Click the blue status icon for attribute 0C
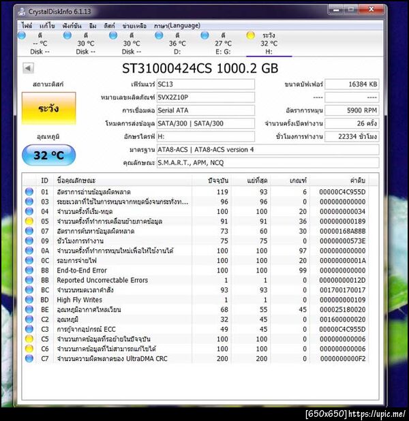The width and height of the screenshot is (409, 421). pyautogui.click(x=29, y=260)
